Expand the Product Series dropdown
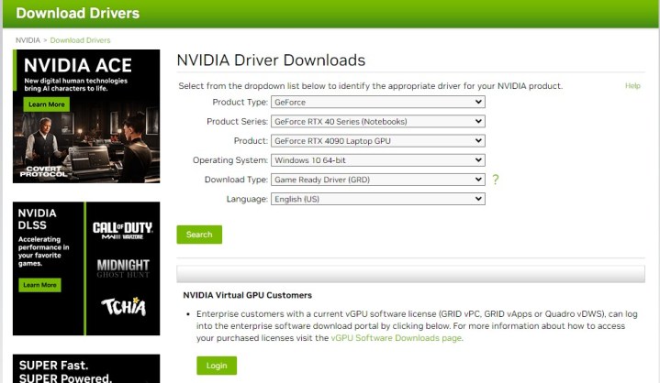 tap(377, 121)
